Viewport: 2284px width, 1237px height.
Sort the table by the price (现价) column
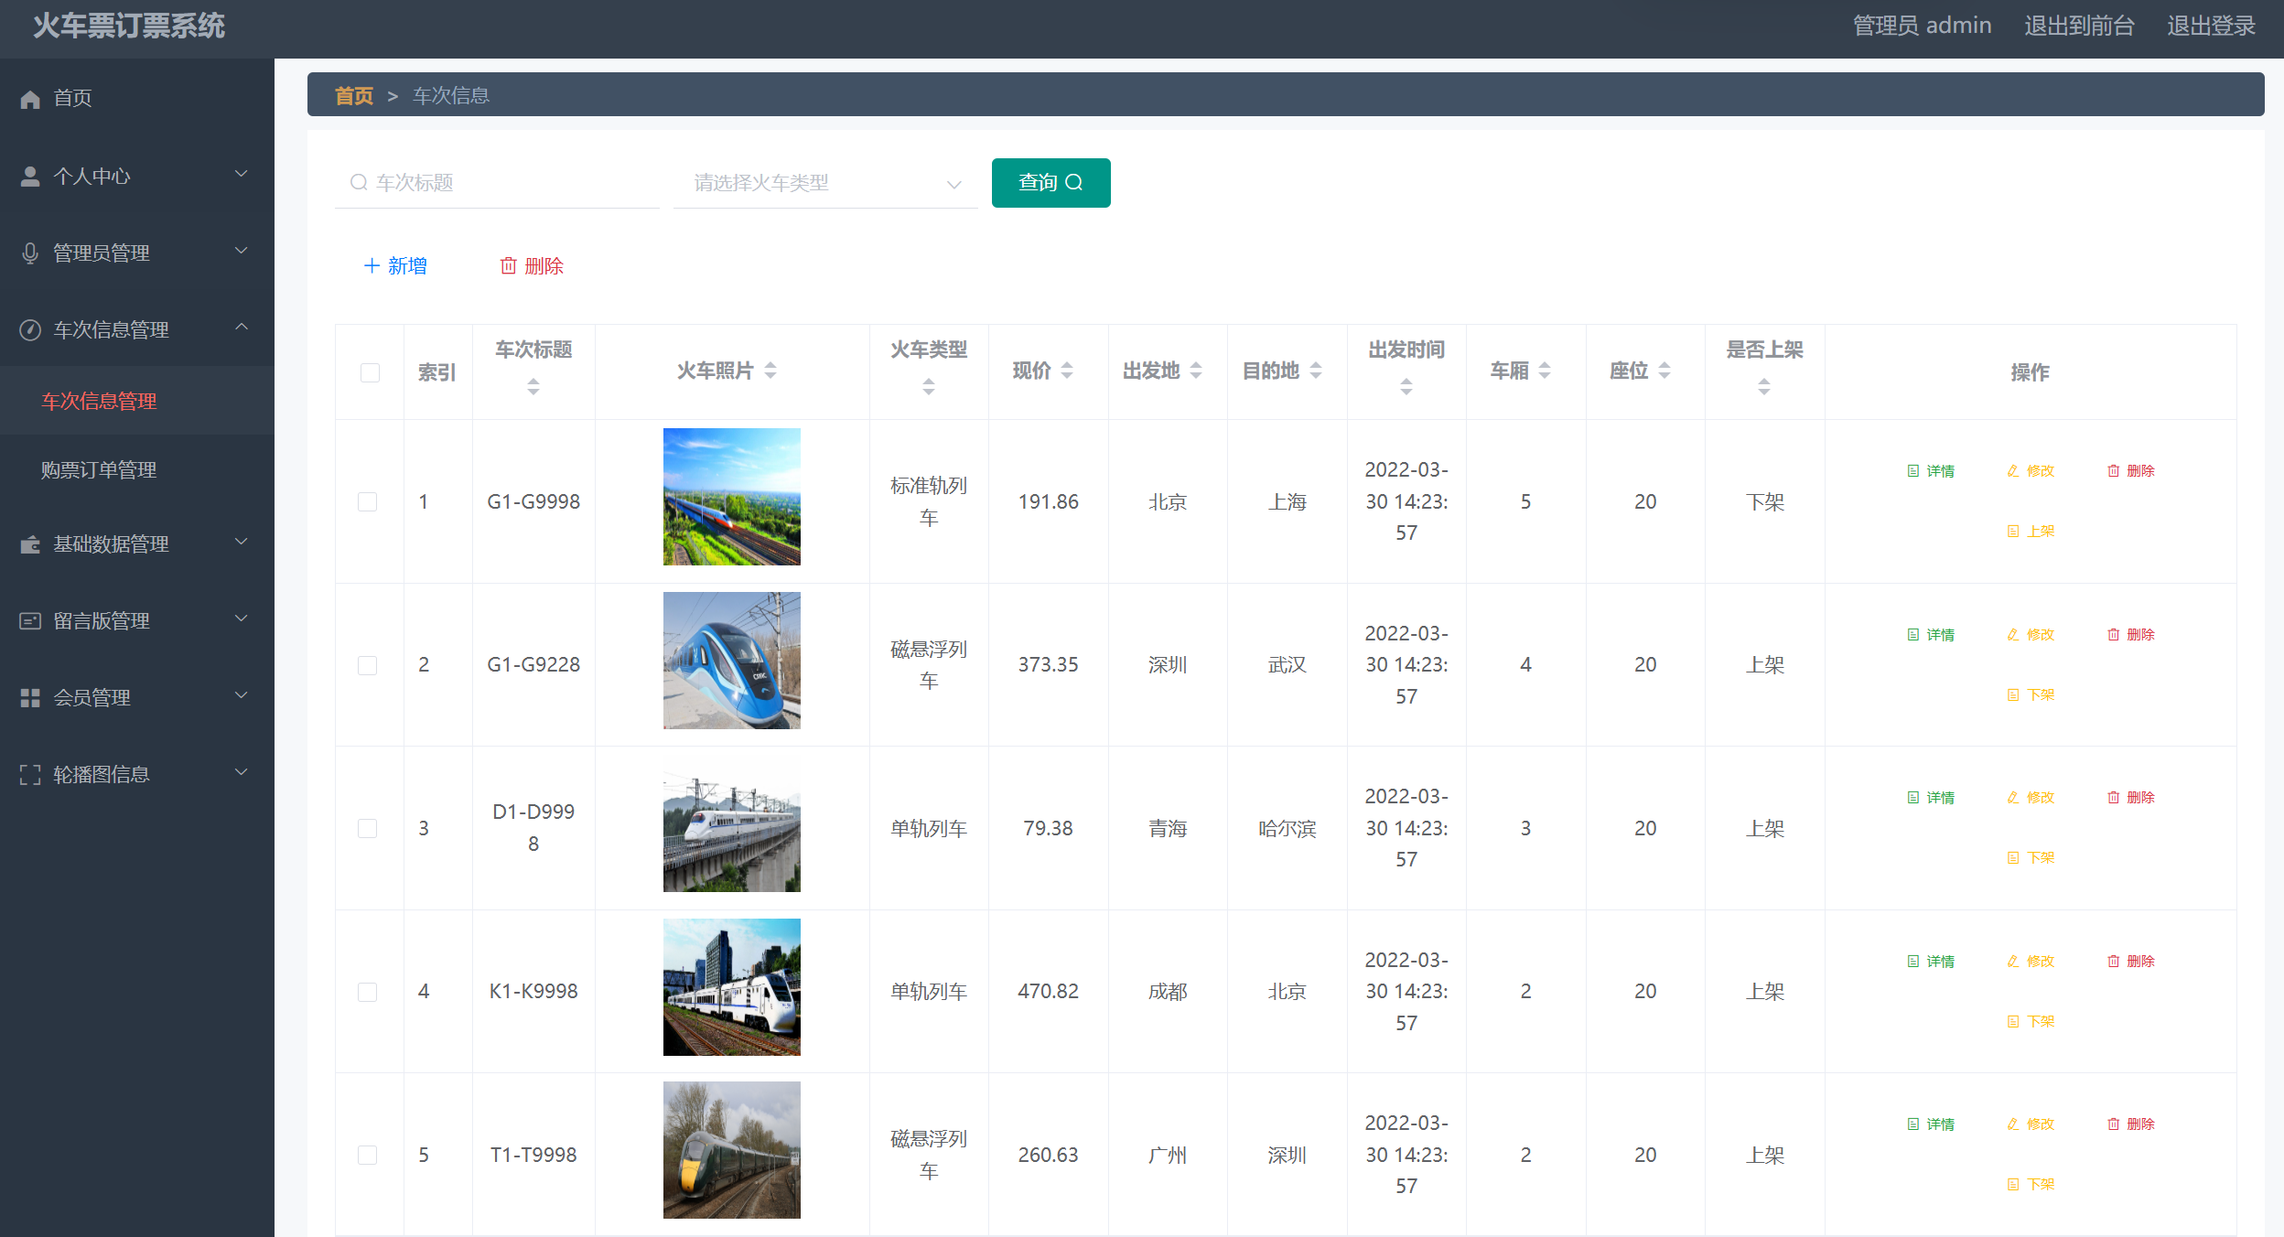(x=1067, y=371)
